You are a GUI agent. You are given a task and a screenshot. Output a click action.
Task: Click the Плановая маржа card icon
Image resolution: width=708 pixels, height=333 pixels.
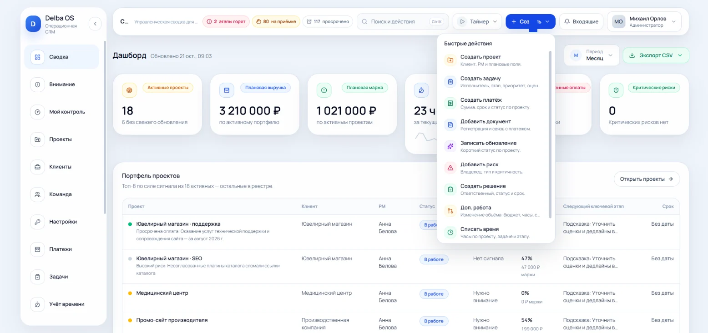[324, 90]
